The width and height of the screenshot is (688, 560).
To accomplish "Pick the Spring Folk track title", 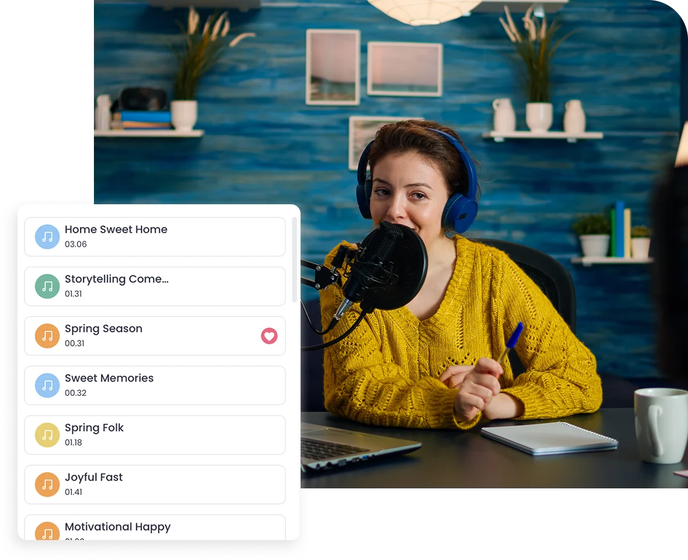I will (94, 428).
